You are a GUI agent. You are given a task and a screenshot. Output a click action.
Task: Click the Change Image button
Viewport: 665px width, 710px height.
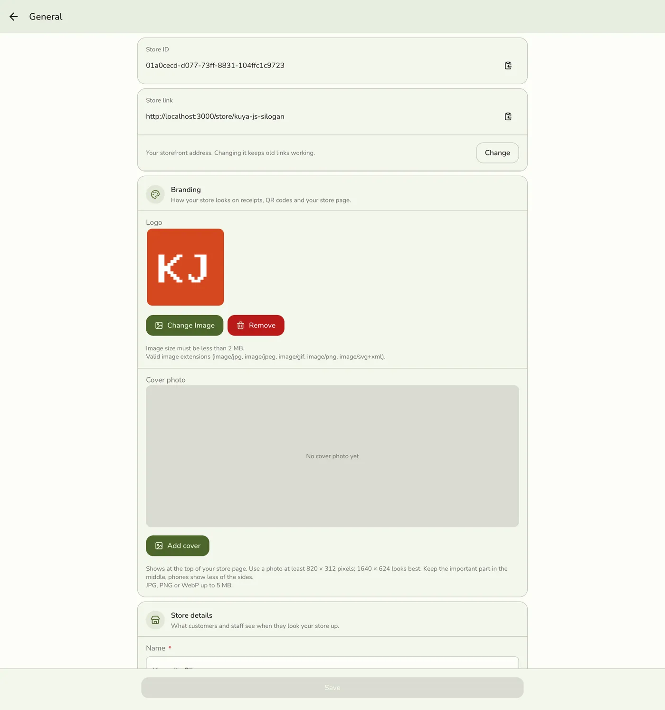click(x=184, y=326)
